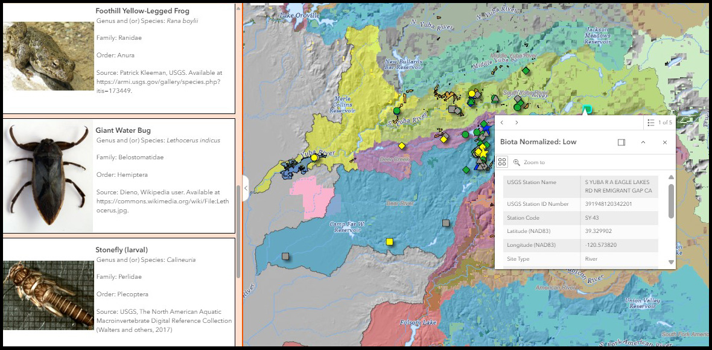Open the feature list showing 1 of 5
Viewport: 712px width, 350px height.
pyautogui.click(x=660, y=122)
